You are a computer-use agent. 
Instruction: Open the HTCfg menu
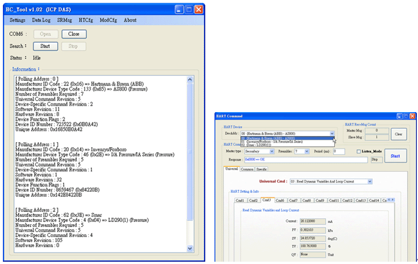[86, 20]
